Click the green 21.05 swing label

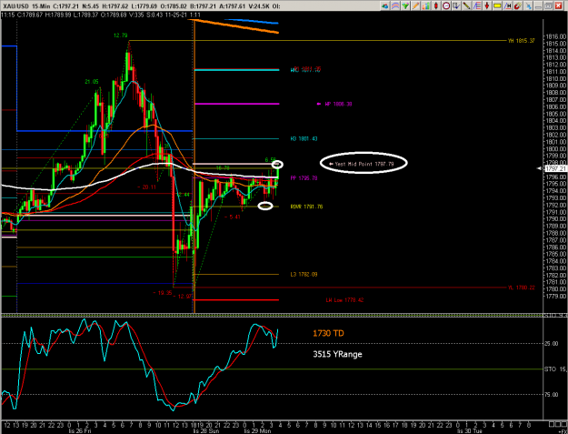point(92,82)
